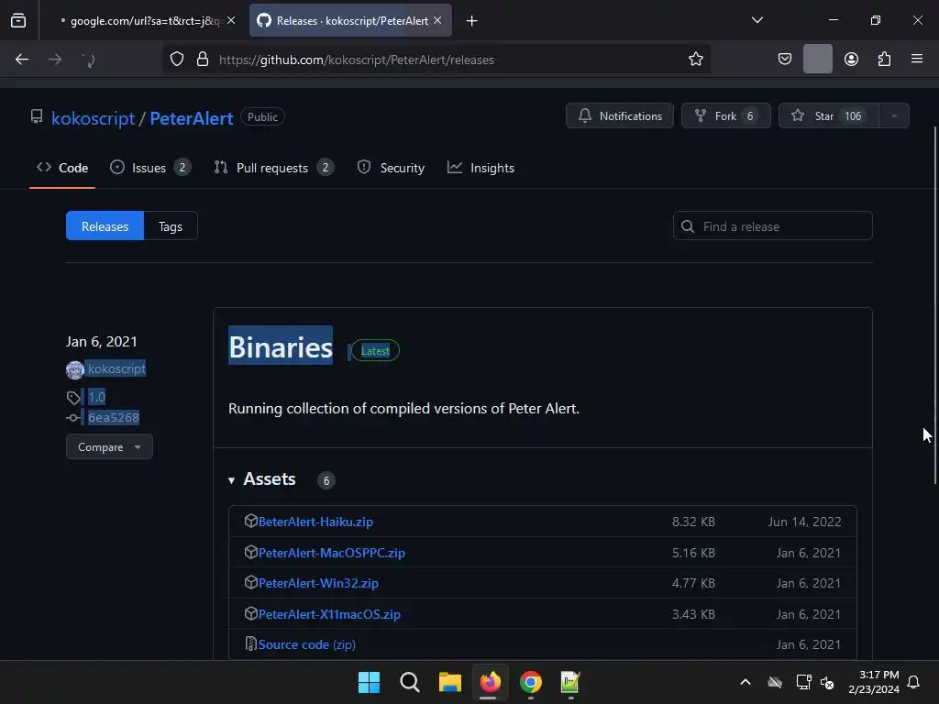Click the 8.32 KB size of BeterAlert-Haiku.zip
The image size is (939, 704).
(x=693, y=522)
